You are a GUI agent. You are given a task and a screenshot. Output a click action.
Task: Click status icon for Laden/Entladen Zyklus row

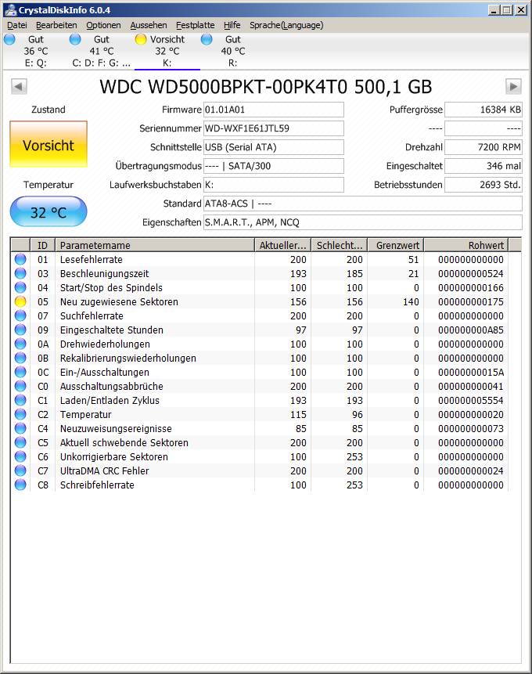pyautogui.click(x=20, y=400)
